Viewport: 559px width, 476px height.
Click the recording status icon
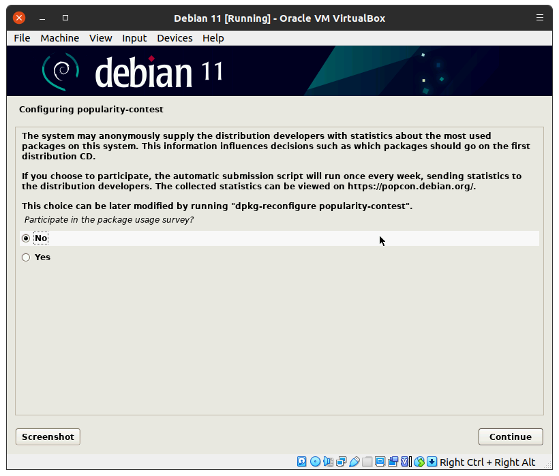tap(393, 462)
